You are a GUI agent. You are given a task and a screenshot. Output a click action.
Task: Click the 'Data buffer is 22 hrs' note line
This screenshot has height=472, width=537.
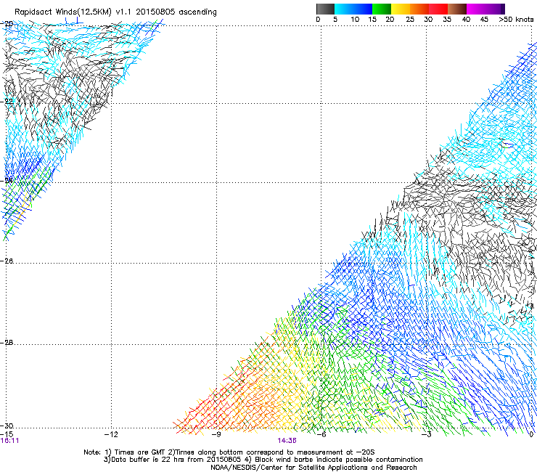pyautogui.click(x=263, y=460)
